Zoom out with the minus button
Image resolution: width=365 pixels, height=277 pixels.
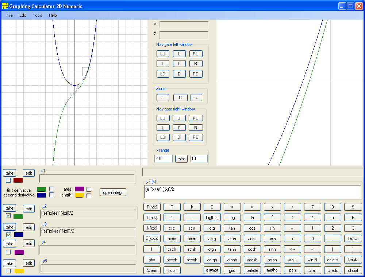[163, 98]
